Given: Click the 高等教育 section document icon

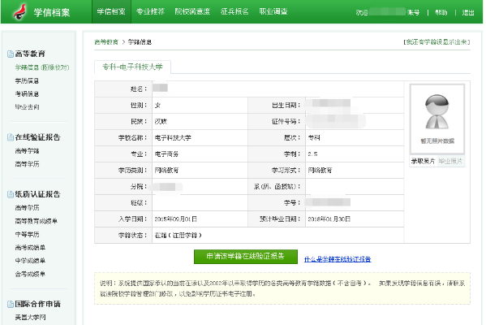Looking at the screenshot, I should click(11, 54).
